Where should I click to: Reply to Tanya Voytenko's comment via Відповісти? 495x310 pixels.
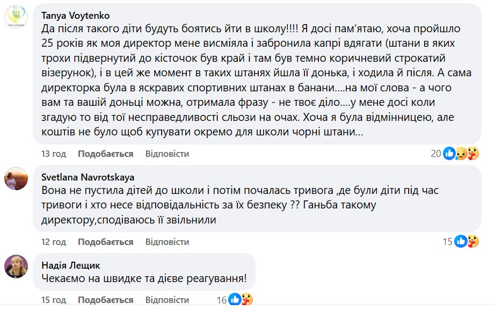point(167,154)
